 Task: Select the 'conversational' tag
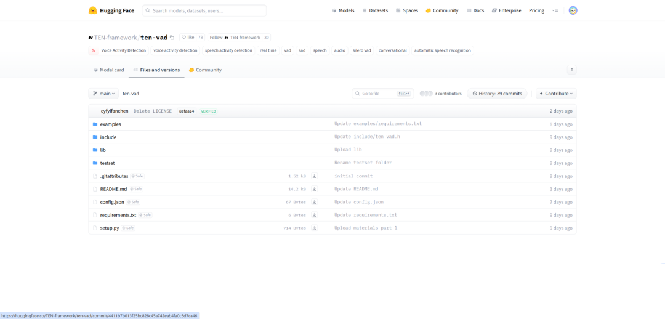[x=393, y=50]
